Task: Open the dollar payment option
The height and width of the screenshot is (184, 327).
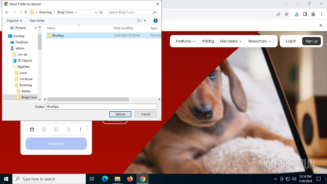Action: pyautogui.click(x=44, y=130)
